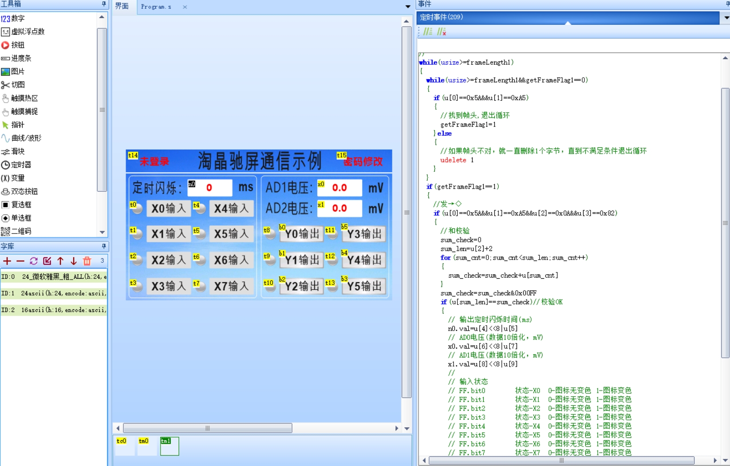Image resolution: width=730 pixels, height=466 pixels.
Task: Select font ID:0 24_微软雅黑_粗_ALL
Action: pos(54,276)
